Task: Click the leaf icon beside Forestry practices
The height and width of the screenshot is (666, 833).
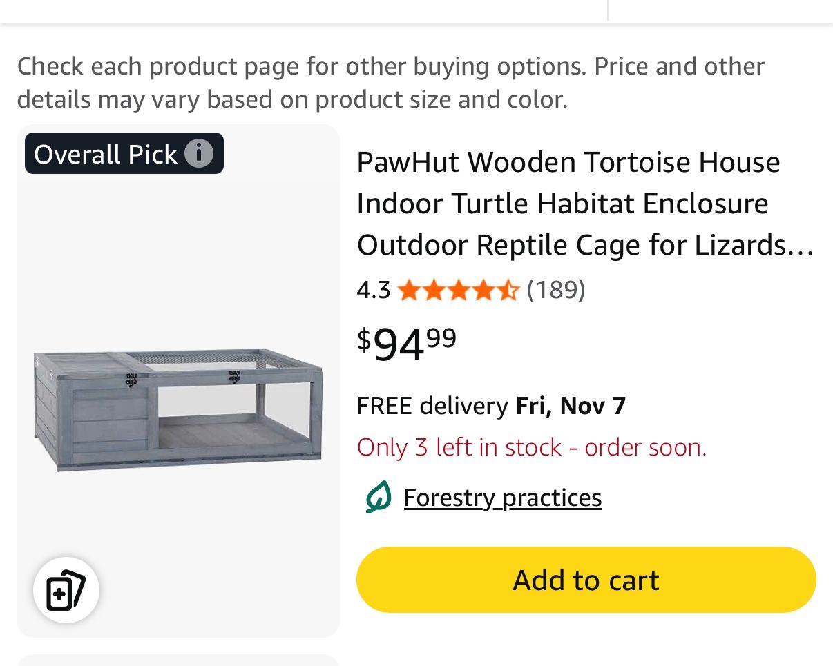Action: pos(377,496)
